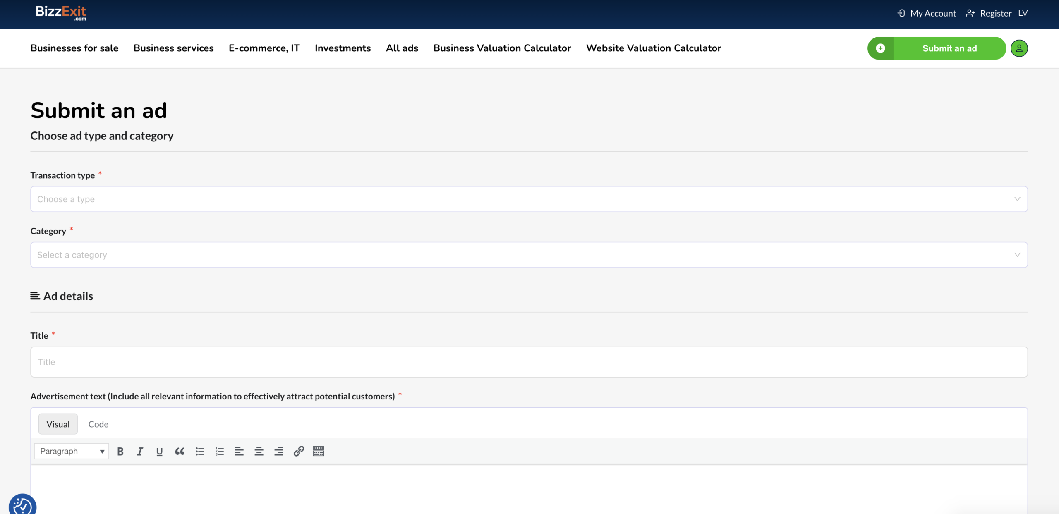Toggle the toolbar (keyboard icon)
Screen dimensions: 1059x514
[x=319, y=451]
